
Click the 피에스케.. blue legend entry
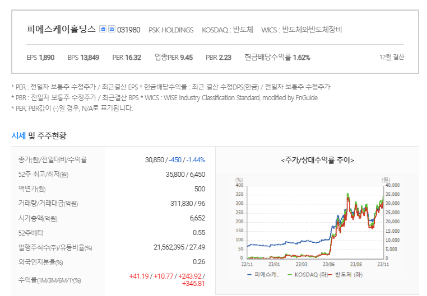tap(263, 275)
